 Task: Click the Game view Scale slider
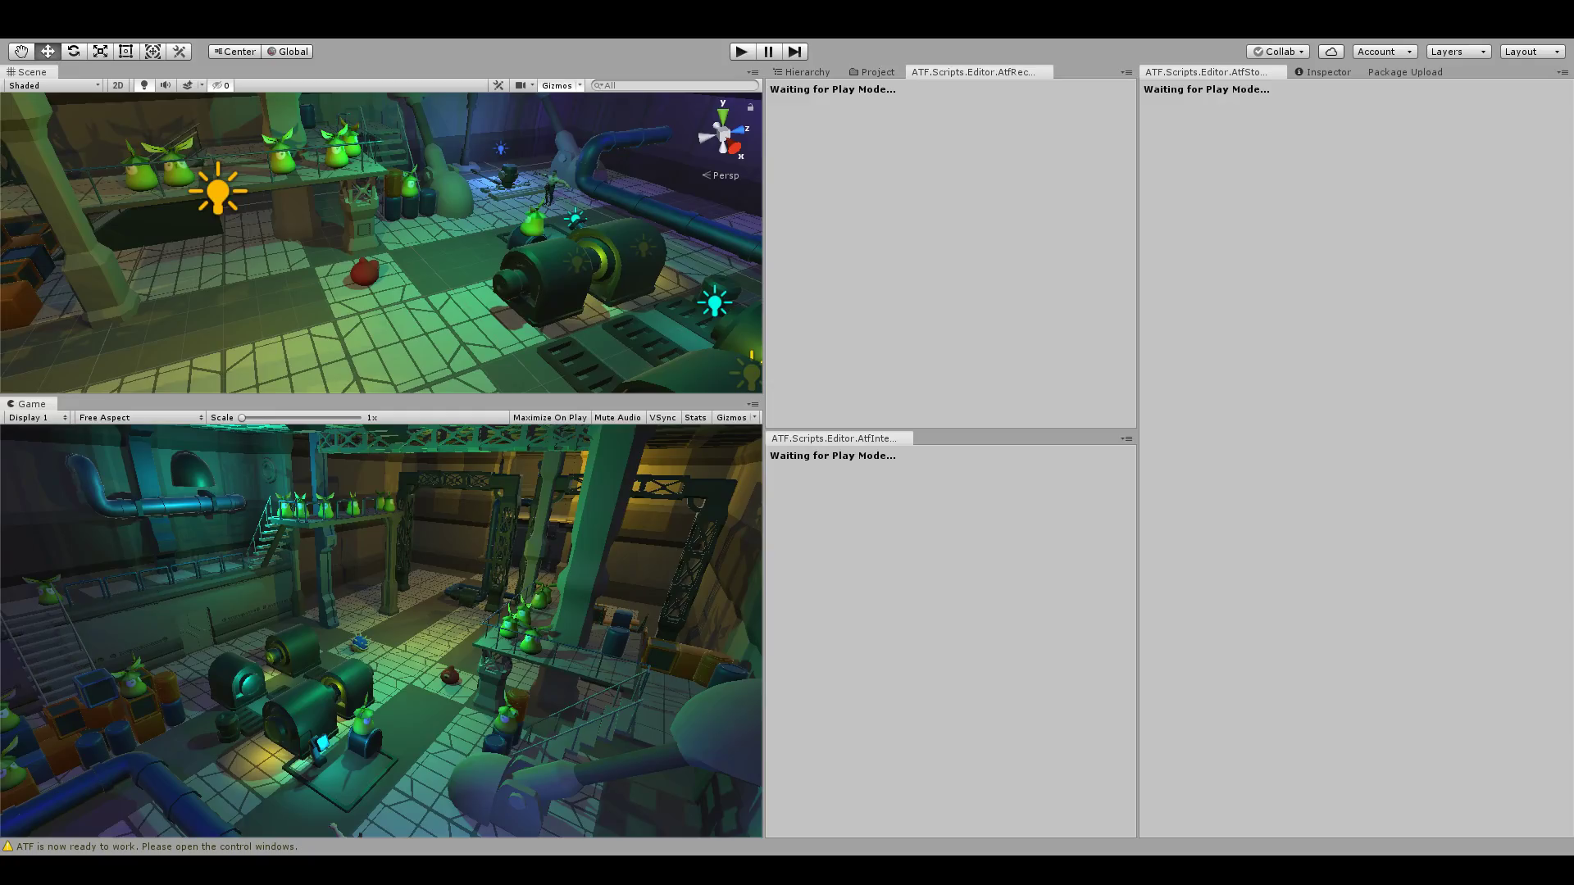(301, 418)
